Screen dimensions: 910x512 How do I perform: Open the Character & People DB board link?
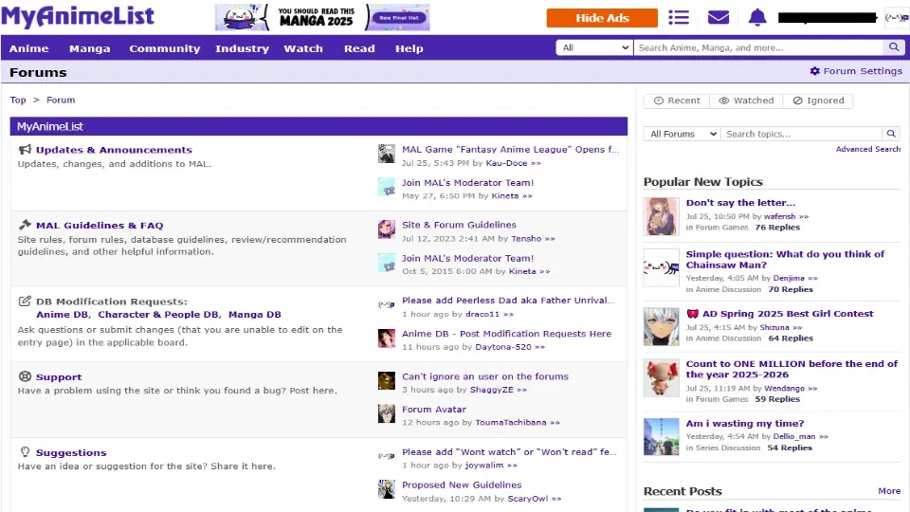point(158,314)
